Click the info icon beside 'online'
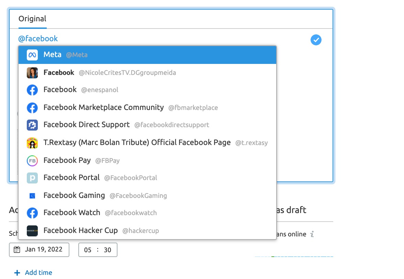 pos(312,234)
